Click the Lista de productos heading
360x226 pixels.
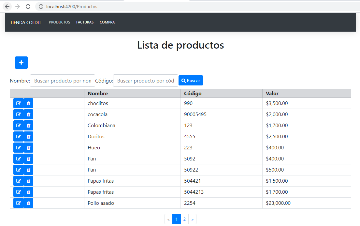tap(180, 45)
